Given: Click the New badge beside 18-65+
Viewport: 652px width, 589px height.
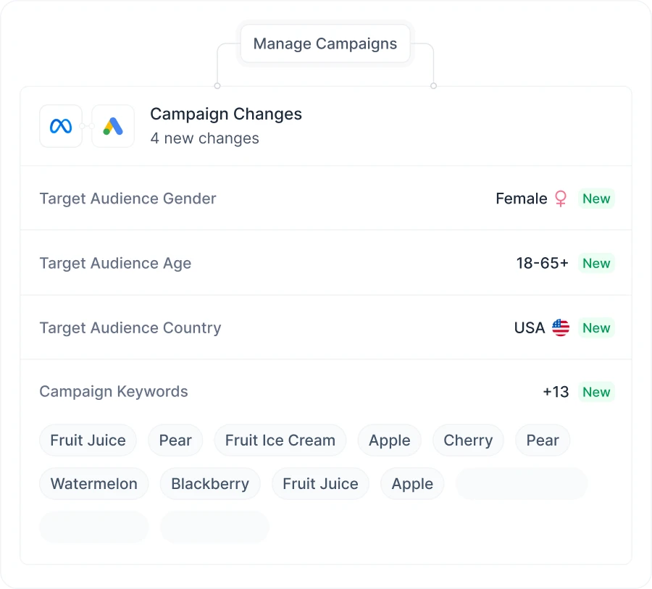Looking at the screenshot, I should pos(596,263).
